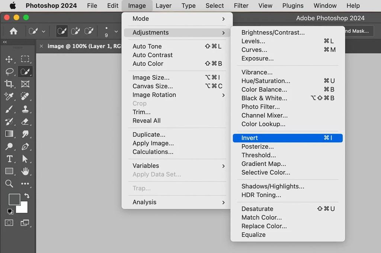
Task: Reset to default black and white colors
Action: tap(10, 211)
